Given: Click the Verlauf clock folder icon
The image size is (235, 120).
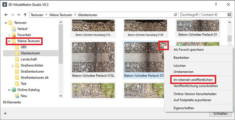Looking at the screenshot, I should (14, 29).
